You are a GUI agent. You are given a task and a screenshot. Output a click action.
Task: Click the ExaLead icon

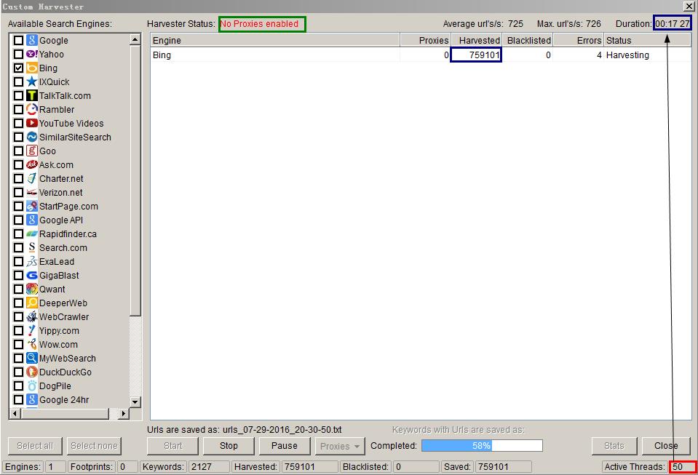pos(31,261)
